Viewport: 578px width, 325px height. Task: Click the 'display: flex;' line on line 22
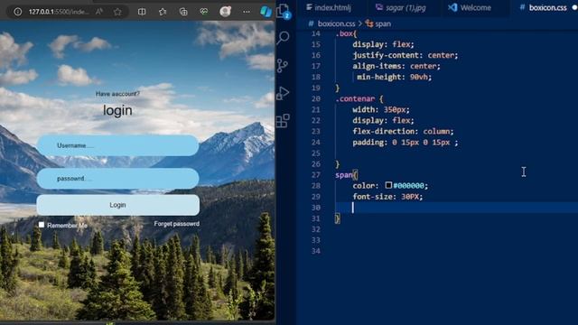383,120
